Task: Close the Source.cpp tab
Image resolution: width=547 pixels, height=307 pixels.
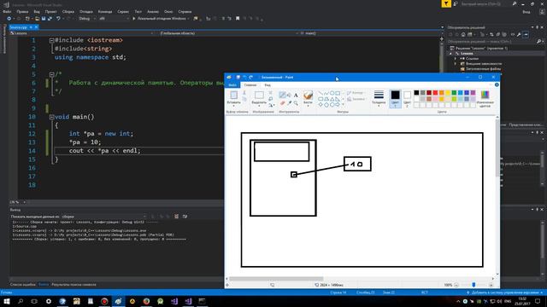Action: [36, 27]
